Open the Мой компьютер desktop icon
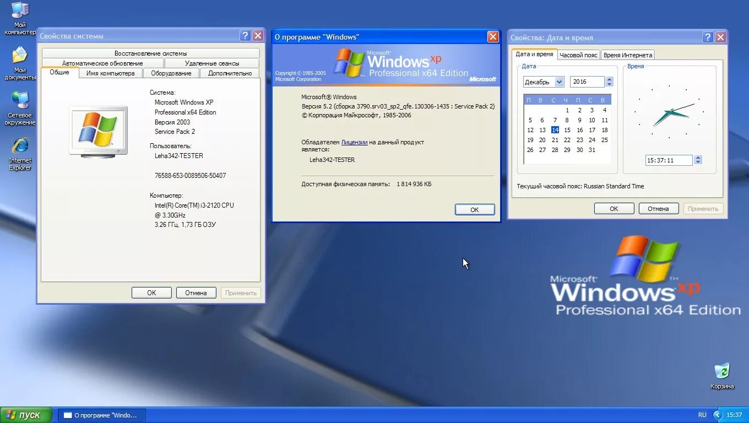Image resolution: width=749 pixels, height=423 pixels. click(20, 18)
